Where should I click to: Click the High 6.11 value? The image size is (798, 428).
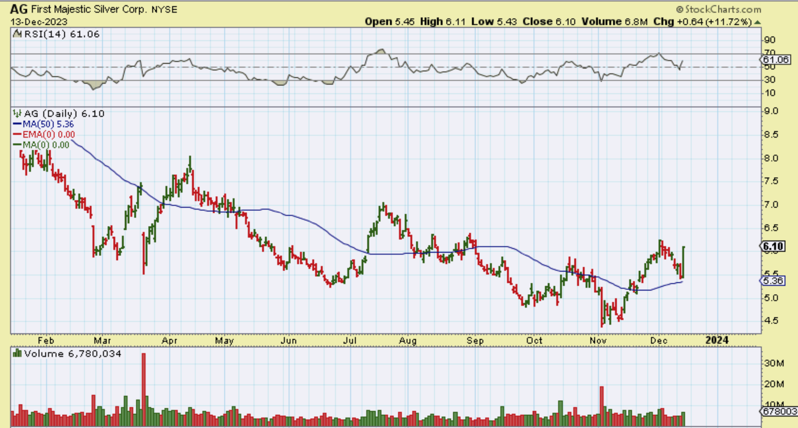pos(443,21)
